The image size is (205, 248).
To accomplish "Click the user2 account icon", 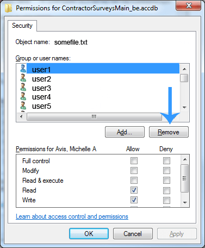I will pyautogui.click(x=23, y=78).
